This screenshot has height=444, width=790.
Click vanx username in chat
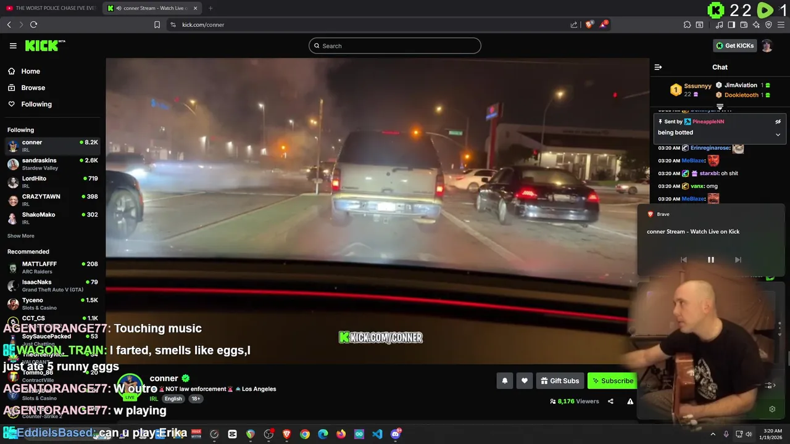pos(697,186)
